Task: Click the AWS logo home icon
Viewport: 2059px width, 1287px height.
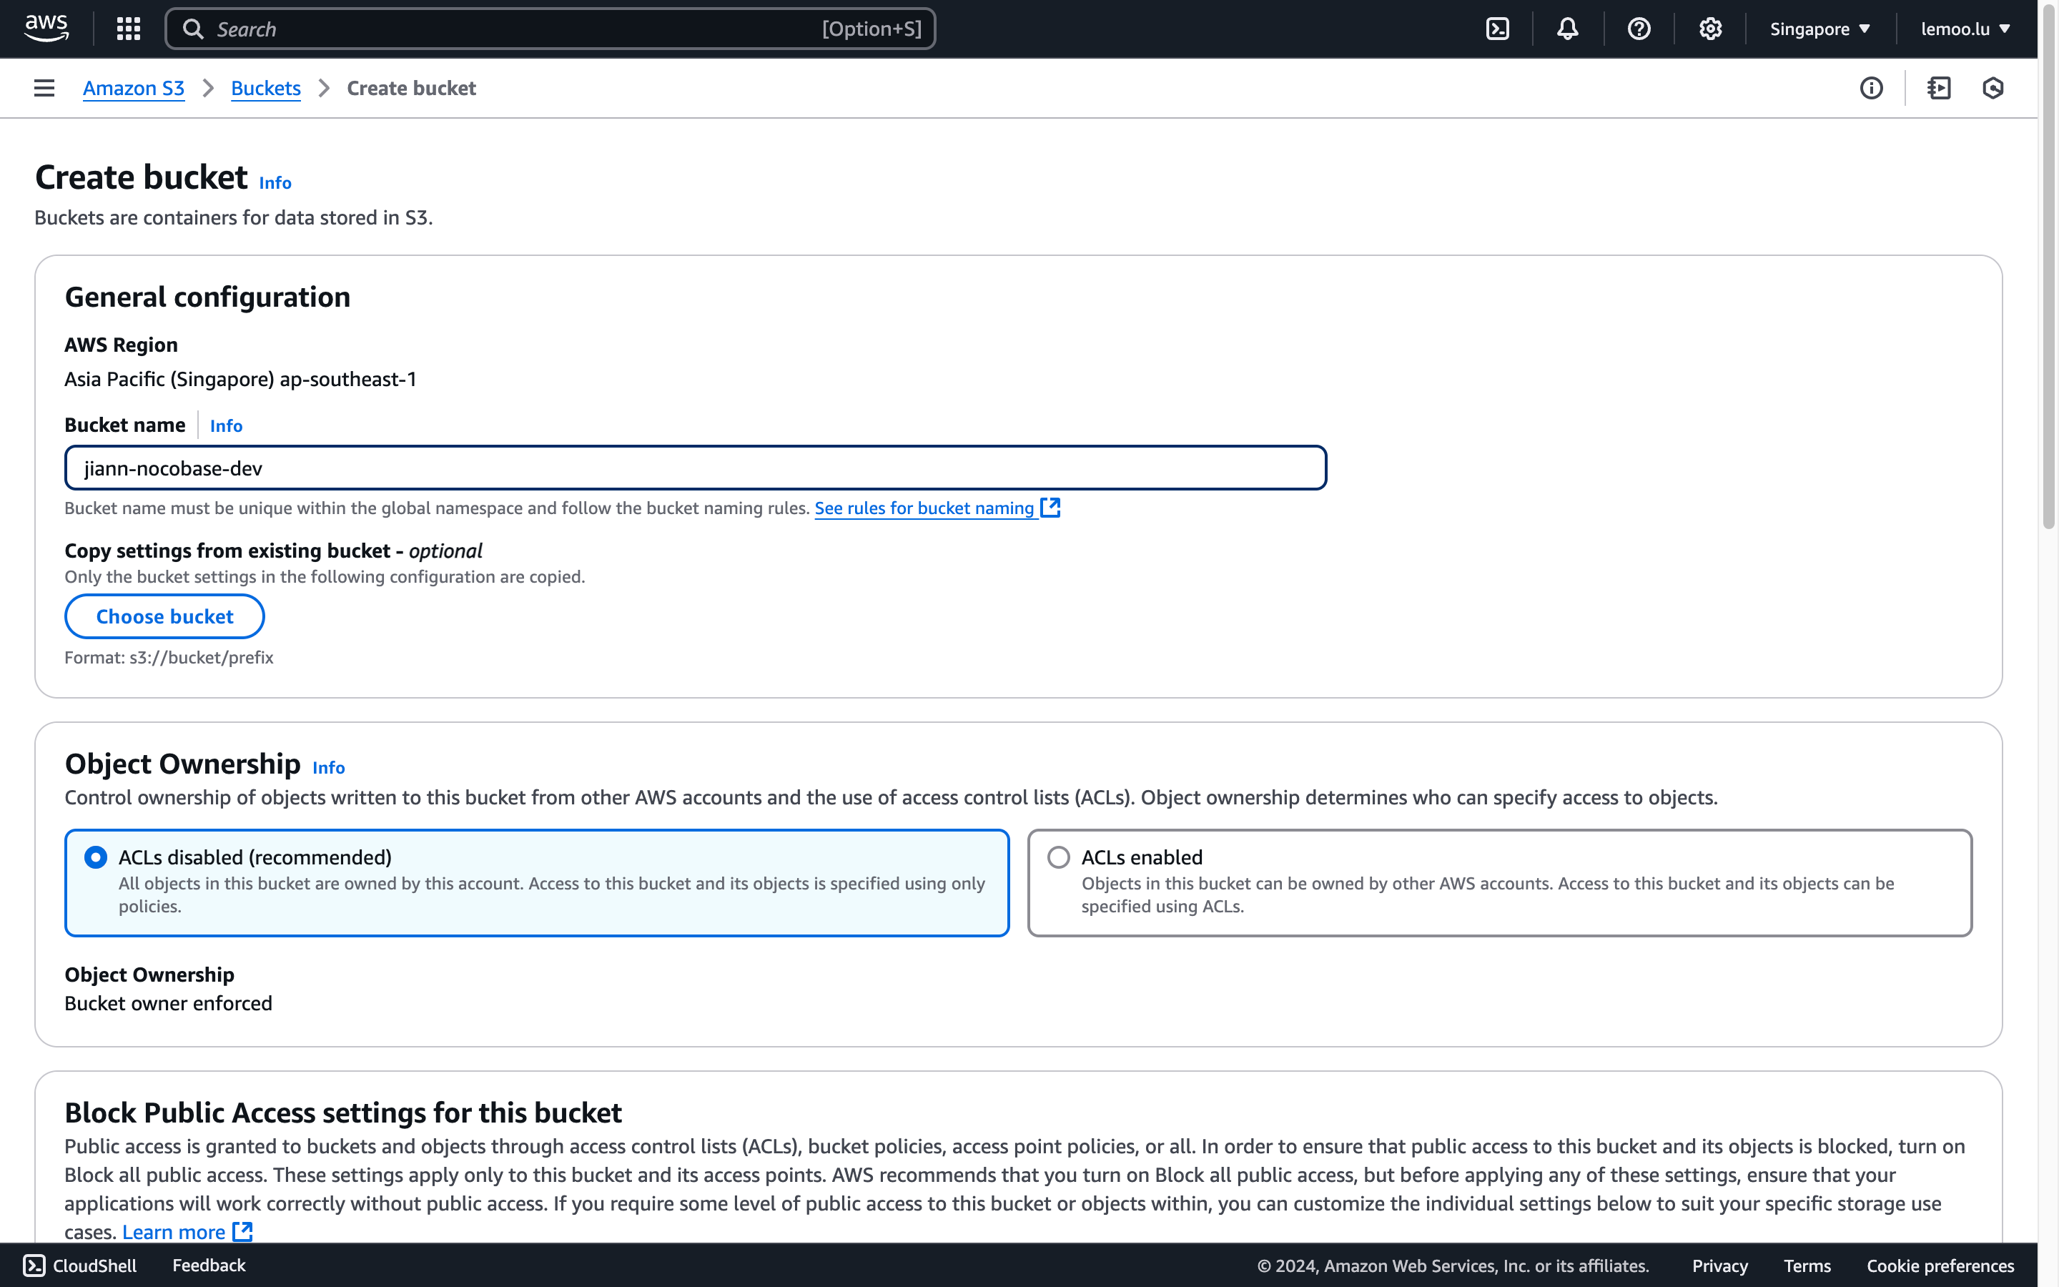Action: click(46, 28)
